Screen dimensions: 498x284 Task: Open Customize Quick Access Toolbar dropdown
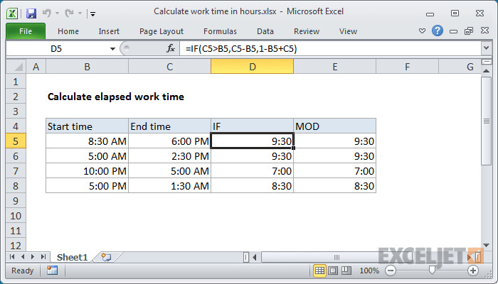(92, 13)
